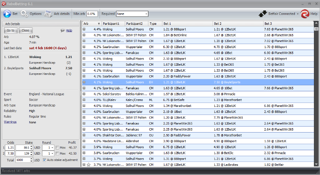The width and height of the screenshot is (320, 175).
Task: Click the Help label in the toolbar
Action: pos(314,14)
